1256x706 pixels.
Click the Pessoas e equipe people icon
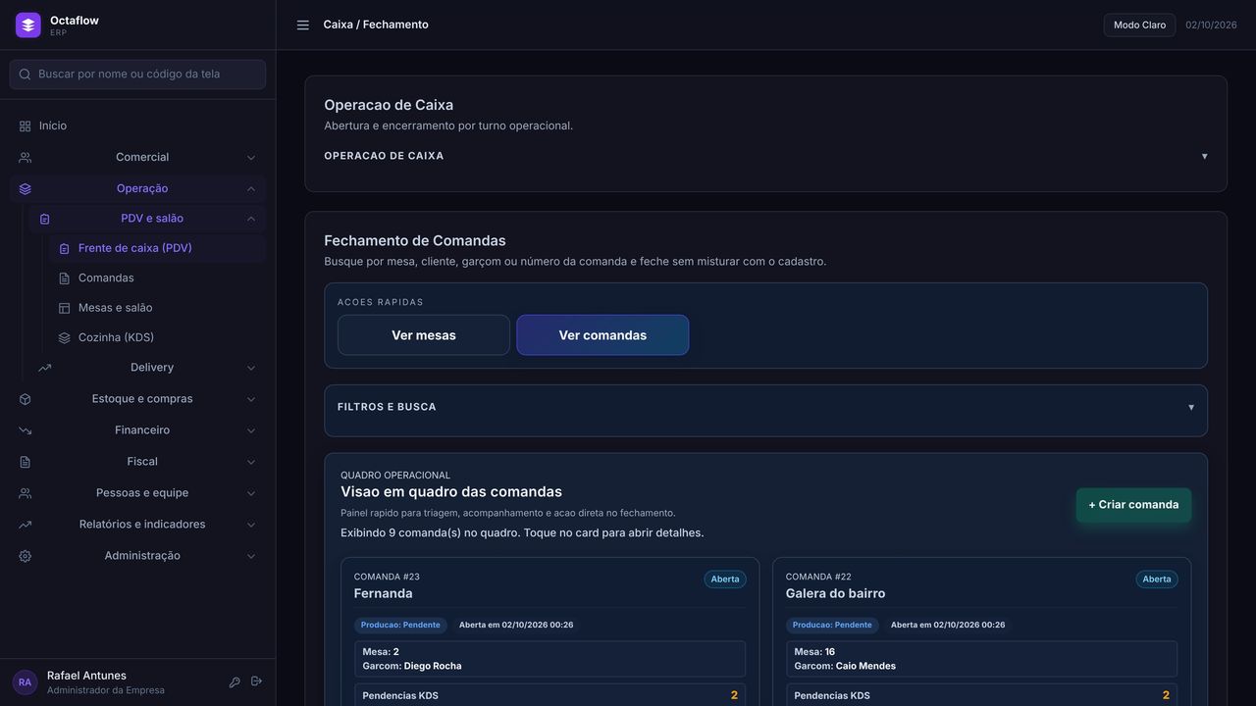25,493
